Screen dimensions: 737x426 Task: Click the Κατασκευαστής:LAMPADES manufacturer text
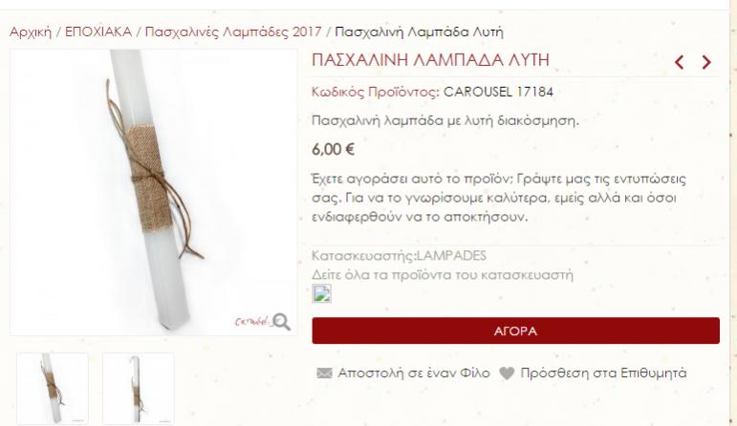pos(399,256)
